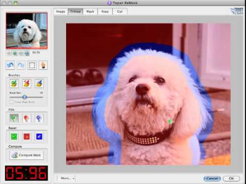
Task: Select the hand pan tool
Action: point(43,65)
